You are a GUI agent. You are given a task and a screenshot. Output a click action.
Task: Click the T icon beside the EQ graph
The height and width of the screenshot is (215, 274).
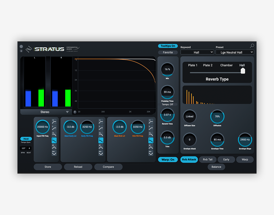coord(75,112)
